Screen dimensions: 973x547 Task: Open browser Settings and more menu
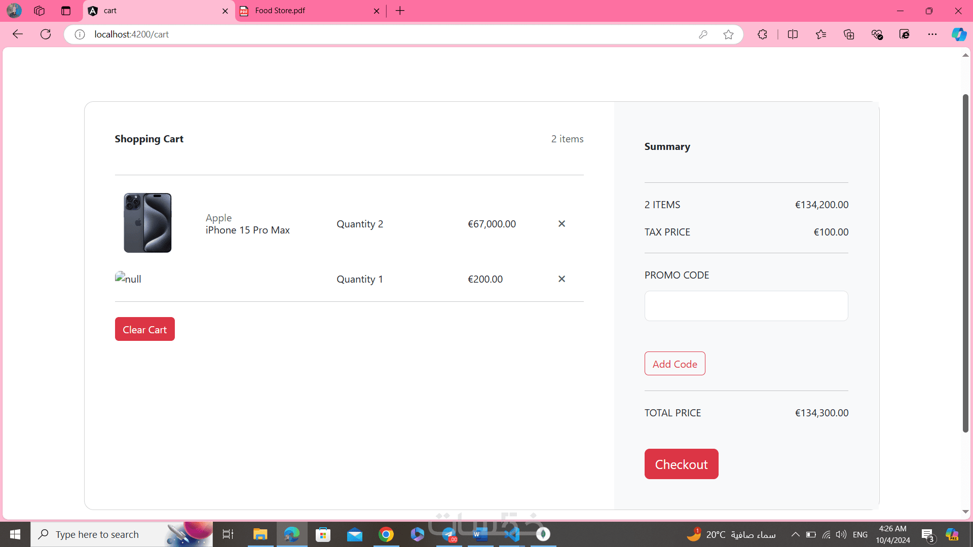pos(932,34)
